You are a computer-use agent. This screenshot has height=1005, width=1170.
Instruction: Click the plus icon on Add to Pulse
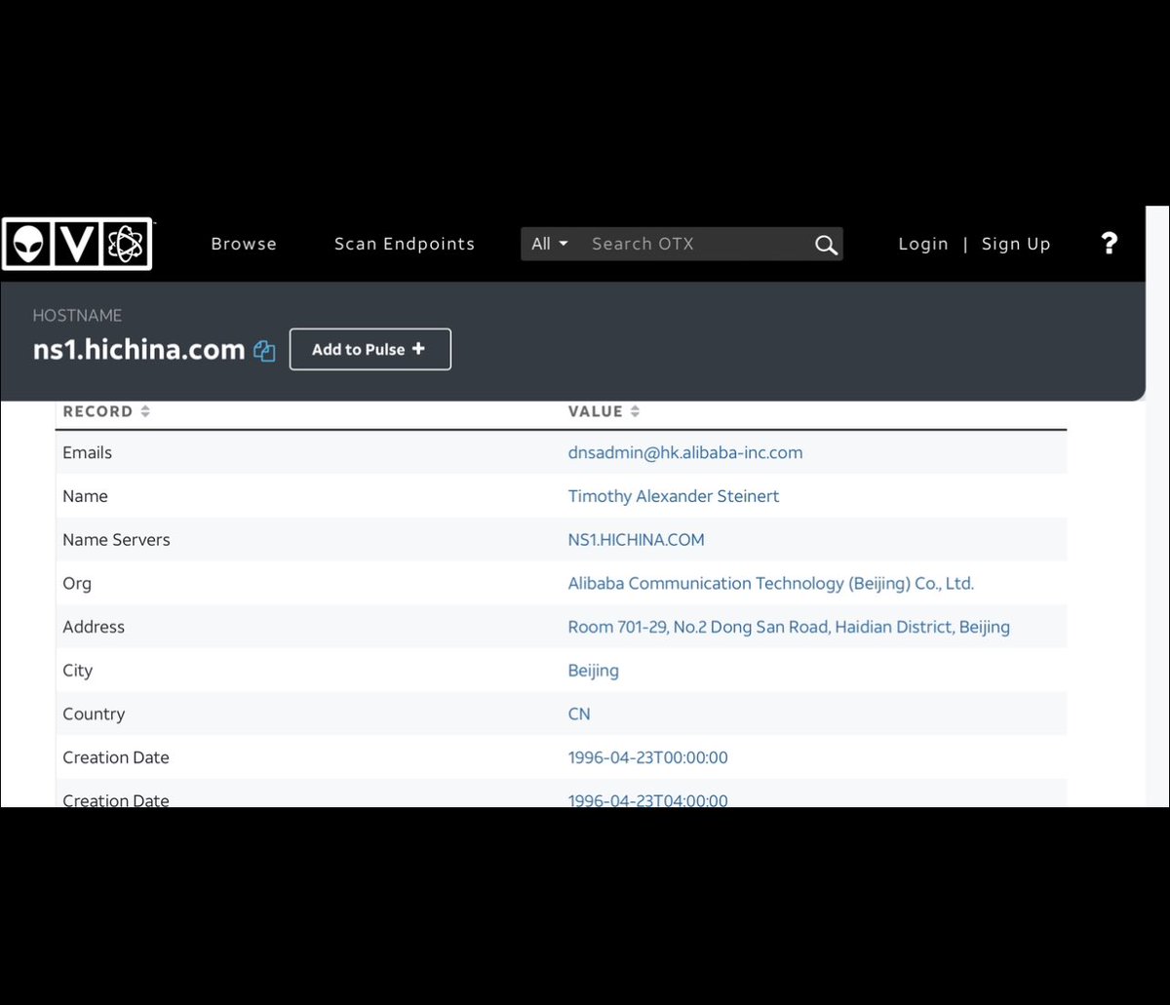(418, 348)
